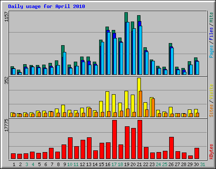
Task: Select the orange Sites bar for day 13
Action: click(90, 112)
